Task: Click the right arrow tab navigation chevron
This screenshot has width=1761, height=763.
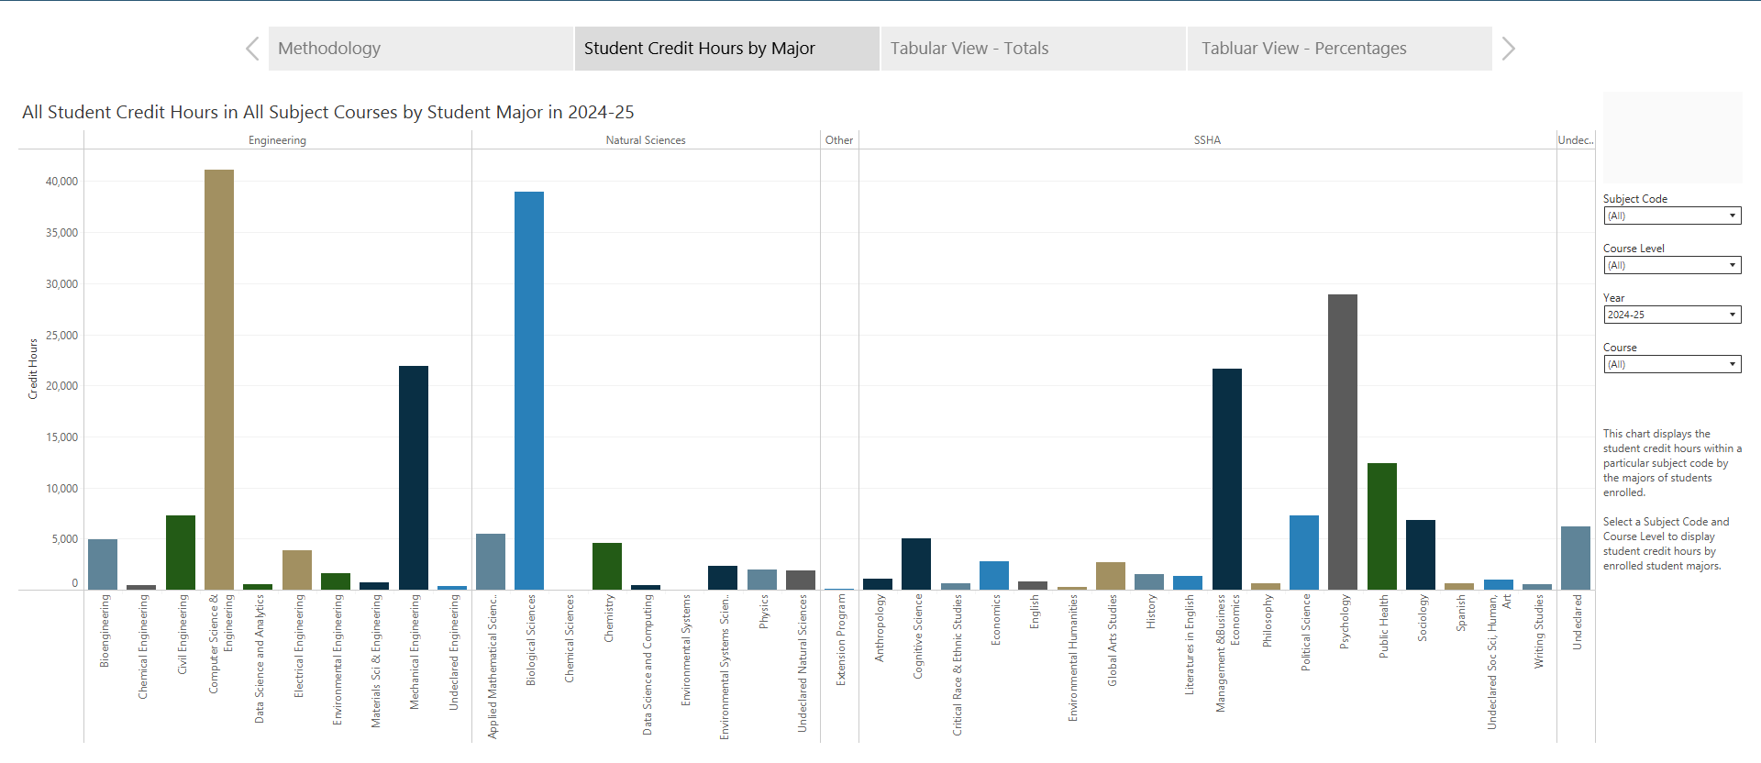Action: tap(1508, 49)
